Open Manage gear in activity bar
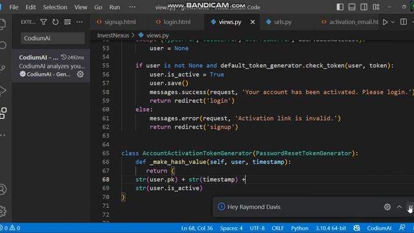 (3, 211)
